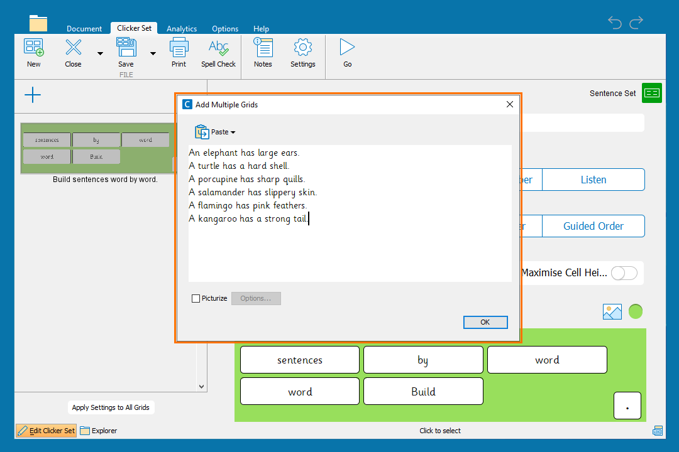Click the plus icon to add grid
Image resolution: width=679 pixels, height=452 pixels.
[33, 95]
